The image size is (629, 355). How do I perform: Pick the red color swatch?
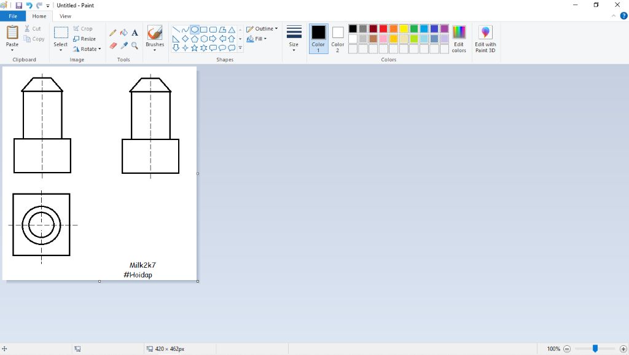click(383, 28)
